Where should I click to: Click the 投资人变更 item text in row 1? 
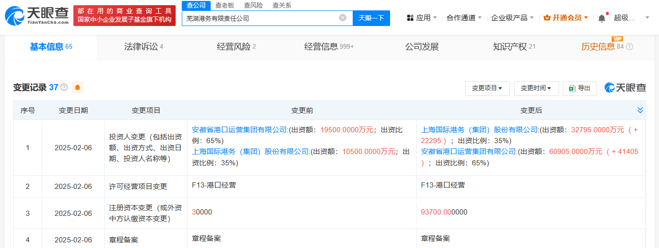click(x=145, y=148)
